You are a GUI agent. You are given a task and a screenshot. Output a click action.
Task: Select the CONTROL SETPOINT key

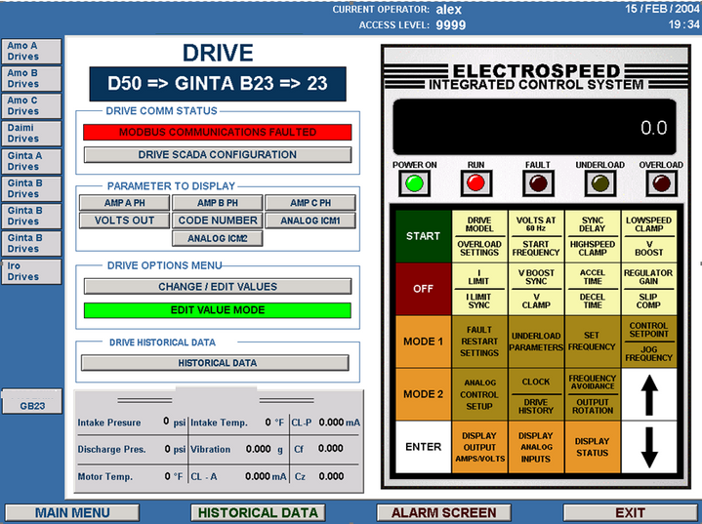tap(648, 330)
